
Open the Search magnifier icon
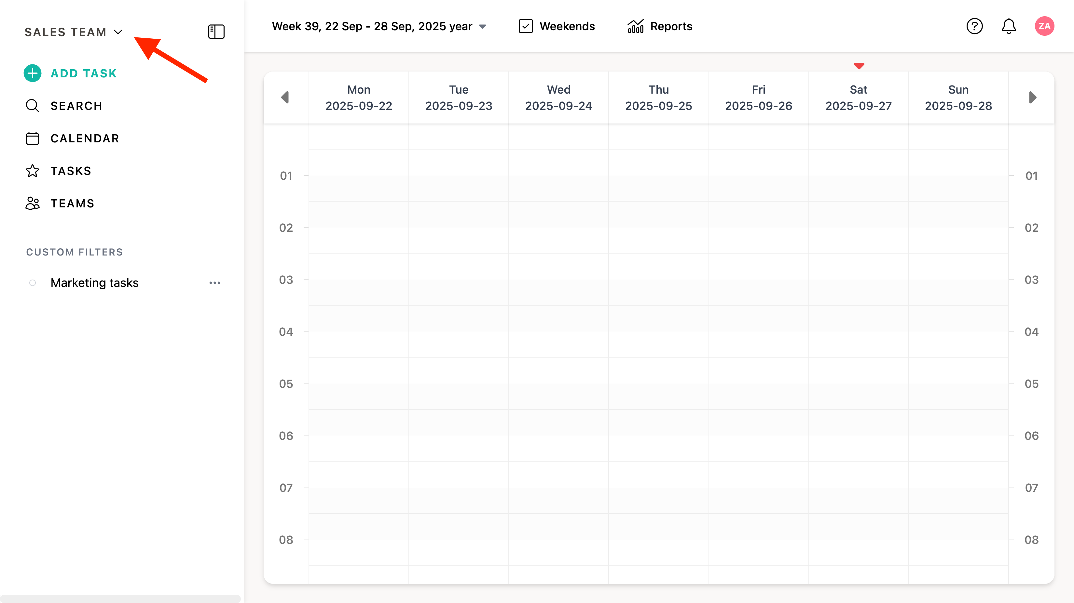(x=33, y=106)
